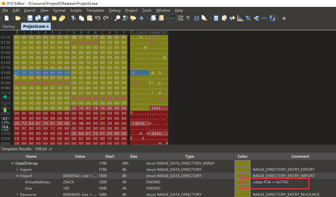This screenshot has width=336, height=197.
Task: Click the Checksum sigma icon
Action: point(256,18)
